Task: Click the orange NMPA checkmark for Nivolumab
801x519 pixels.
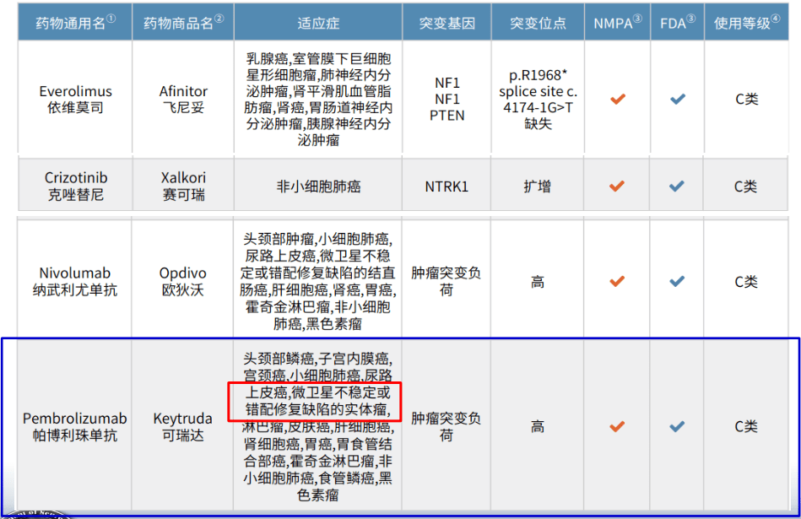Action: tap(618, 281)
